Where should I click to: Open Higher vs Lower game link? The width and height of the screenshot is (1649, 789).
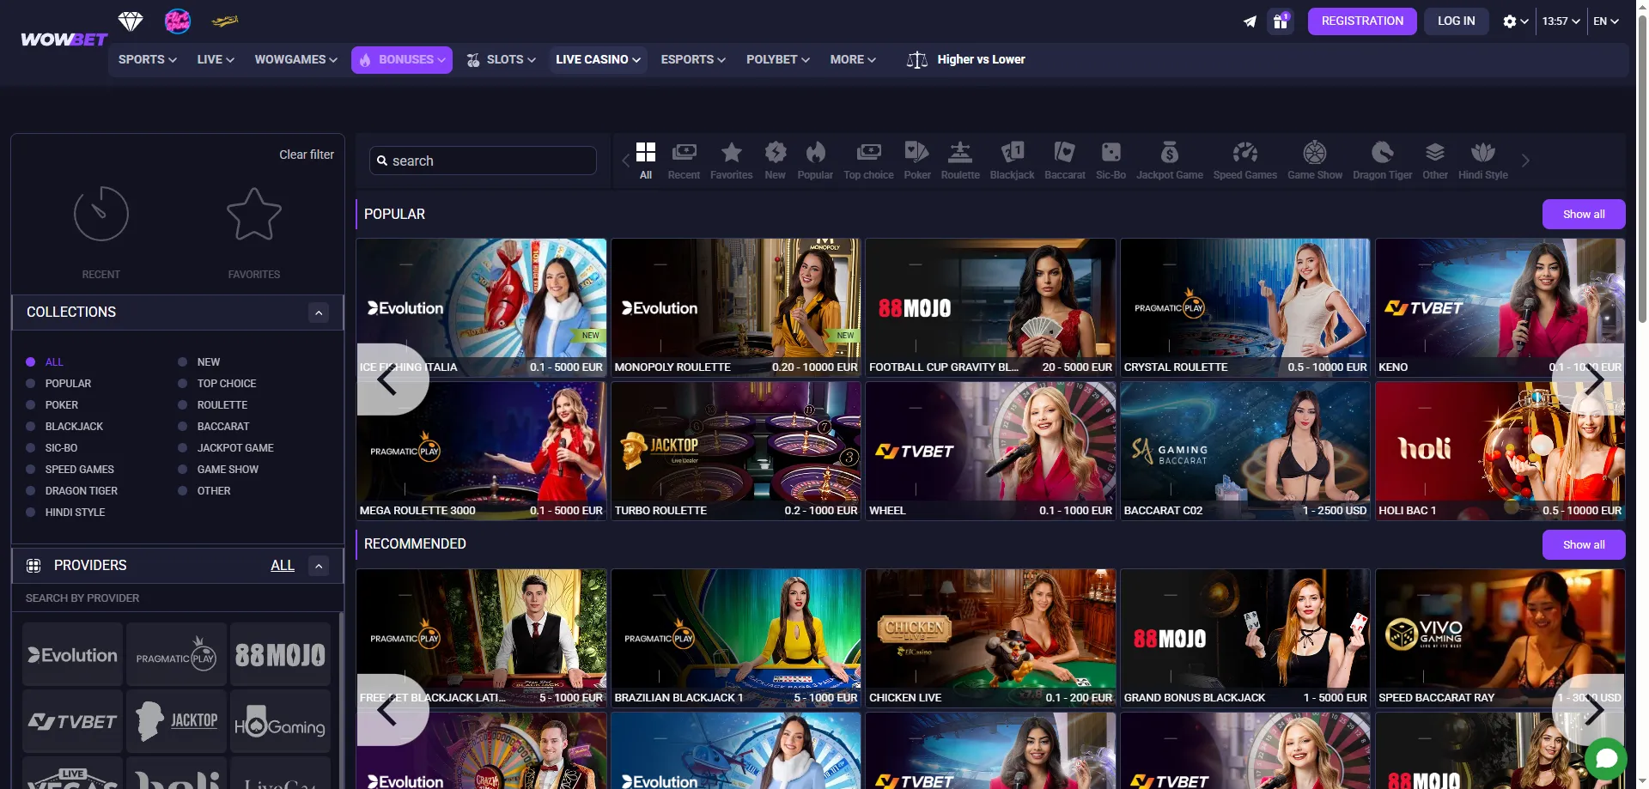point(966,59)
